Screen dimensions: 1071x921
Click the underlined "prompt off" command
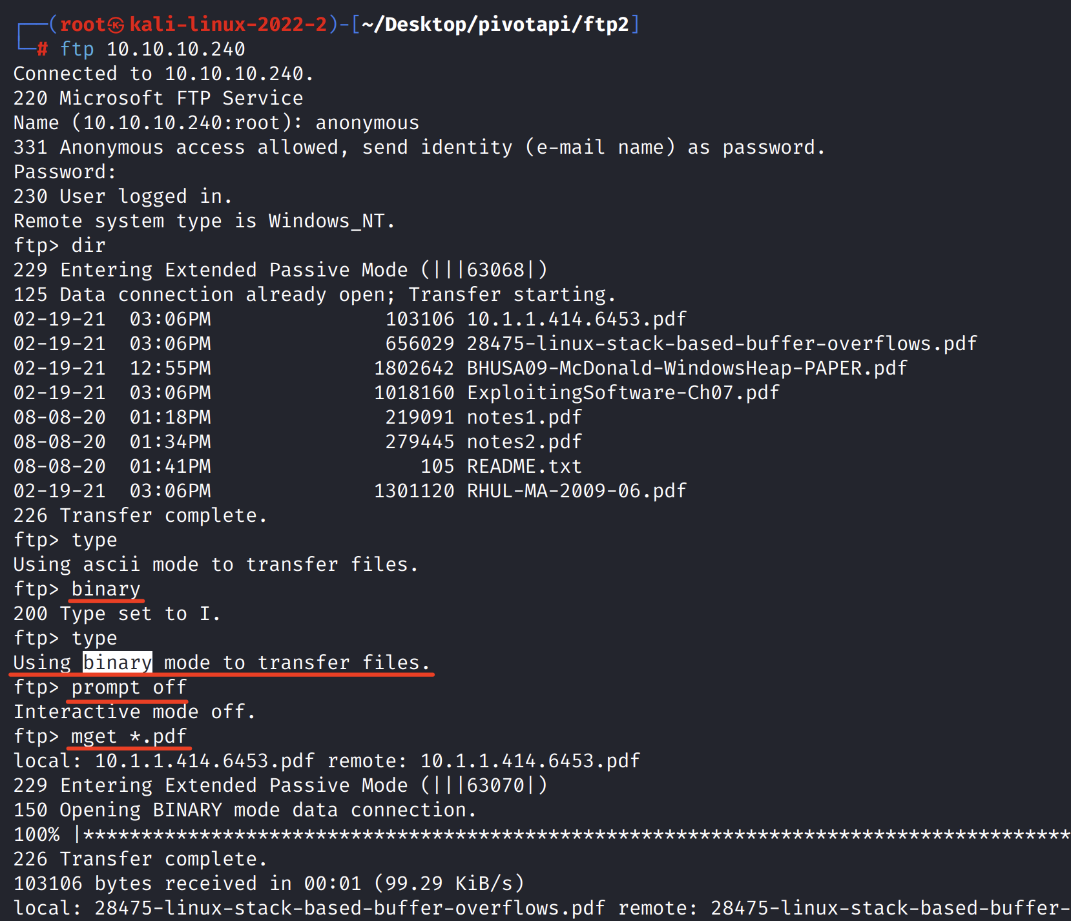[129, 687]
